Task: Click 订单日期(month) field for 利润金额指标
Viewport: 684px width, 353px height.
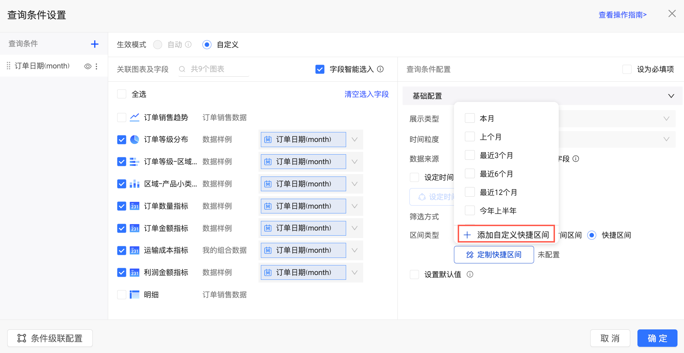Action: pyautogui.click(x=303, y=273)
